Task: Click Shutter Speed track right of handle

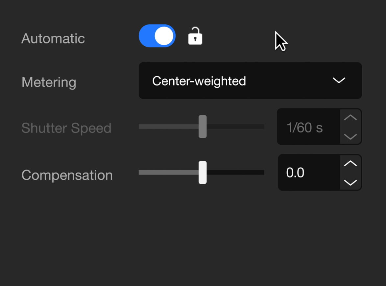Action: pos(235,126)
